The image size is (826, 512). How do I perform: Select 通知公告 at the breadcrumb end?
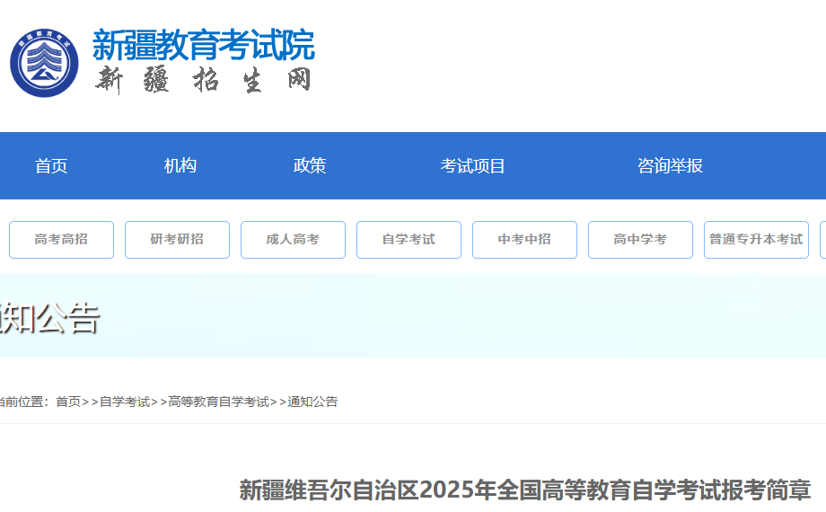(x=312, y=402)
